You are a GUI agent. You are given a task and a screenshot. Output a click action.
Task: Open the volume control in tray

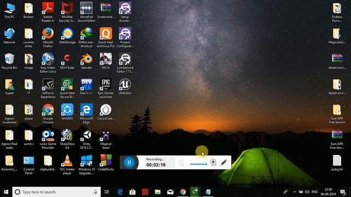click(307, 192)
